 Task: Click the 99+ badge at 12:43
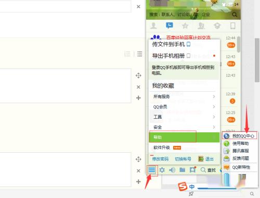pos(231,64)
